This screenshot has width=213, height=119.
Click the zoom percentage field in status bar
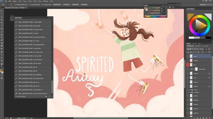[x=7, y=118]
